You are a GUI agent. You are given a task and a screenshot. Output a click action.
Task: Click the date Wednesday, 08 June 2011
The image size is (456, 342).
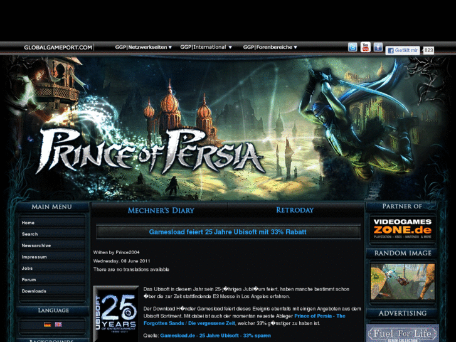tap(122, 261)
